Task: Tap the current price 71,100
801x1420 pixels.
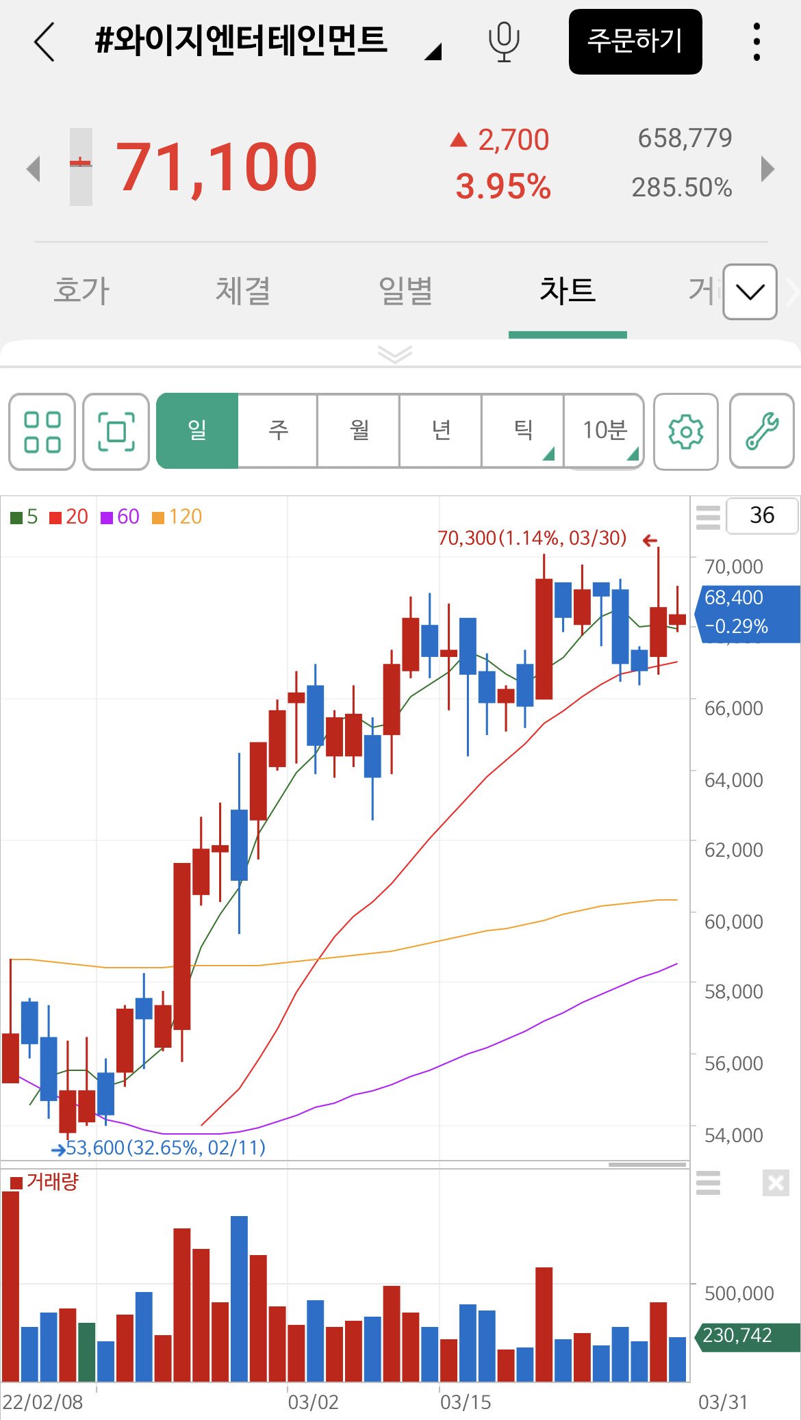Action: (x=216, y=168)
